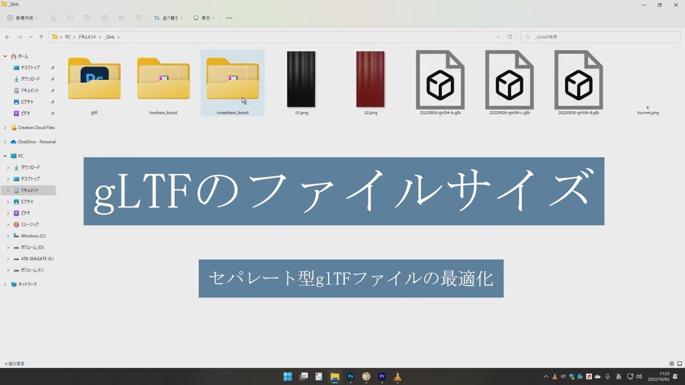The height and width of the screenshot is (385, 685).
Task: Open Premiere Pro from the taskbar
Action: point(382,376)
